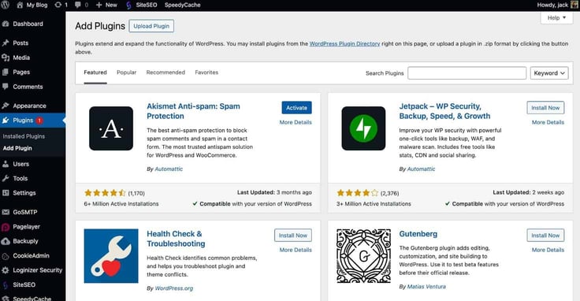
Task: Open SpeedyCache in the sidebar
Action: tap(32, 298)
